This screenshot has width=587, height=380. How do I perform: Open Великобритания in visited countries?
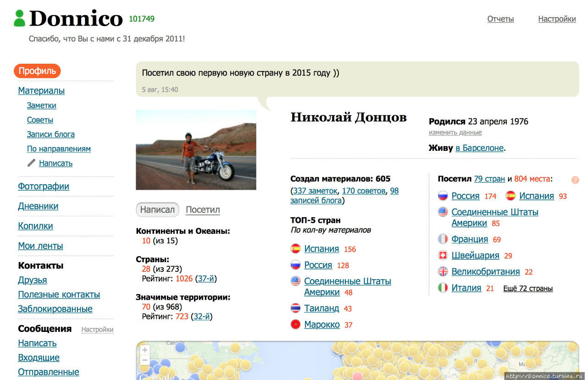pos(486,272)
